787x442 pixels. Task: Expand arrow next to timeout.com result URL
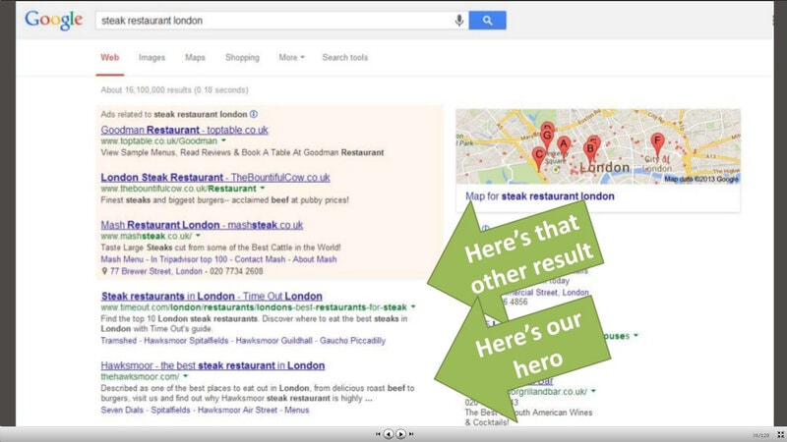pos(413,306)
